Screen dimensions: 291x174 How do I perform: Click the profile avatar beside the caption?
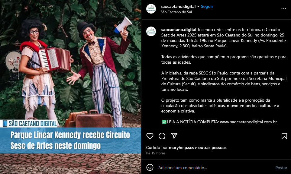[151, 31]
